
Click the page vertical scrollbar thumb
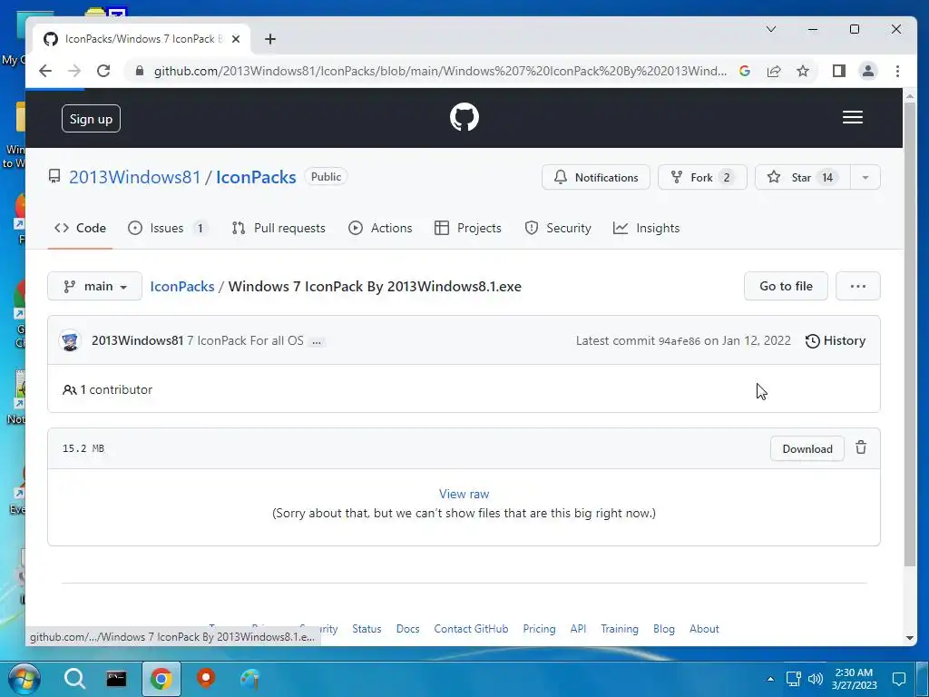point(910,334)
